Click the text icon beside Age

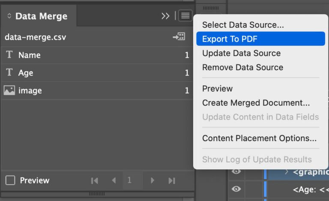(x=9, y=73)
